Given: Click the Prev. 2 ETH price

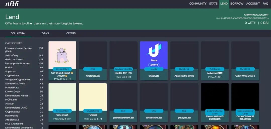Looking at the screenshot, I should coord(215,77).
